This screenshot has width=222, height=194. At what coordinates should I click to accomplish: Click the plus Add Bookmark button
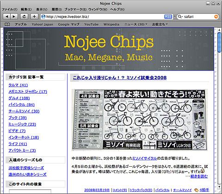[x=34, y=16]
